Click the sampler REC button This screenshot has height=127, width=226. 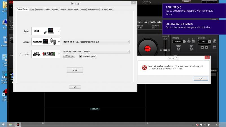(214, 47)
